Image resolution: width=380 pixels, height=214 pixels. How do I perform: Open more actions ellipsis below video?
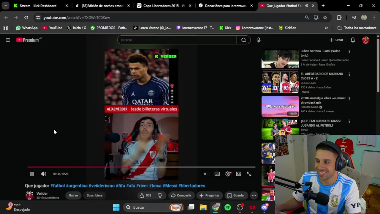tap(254, 195)
